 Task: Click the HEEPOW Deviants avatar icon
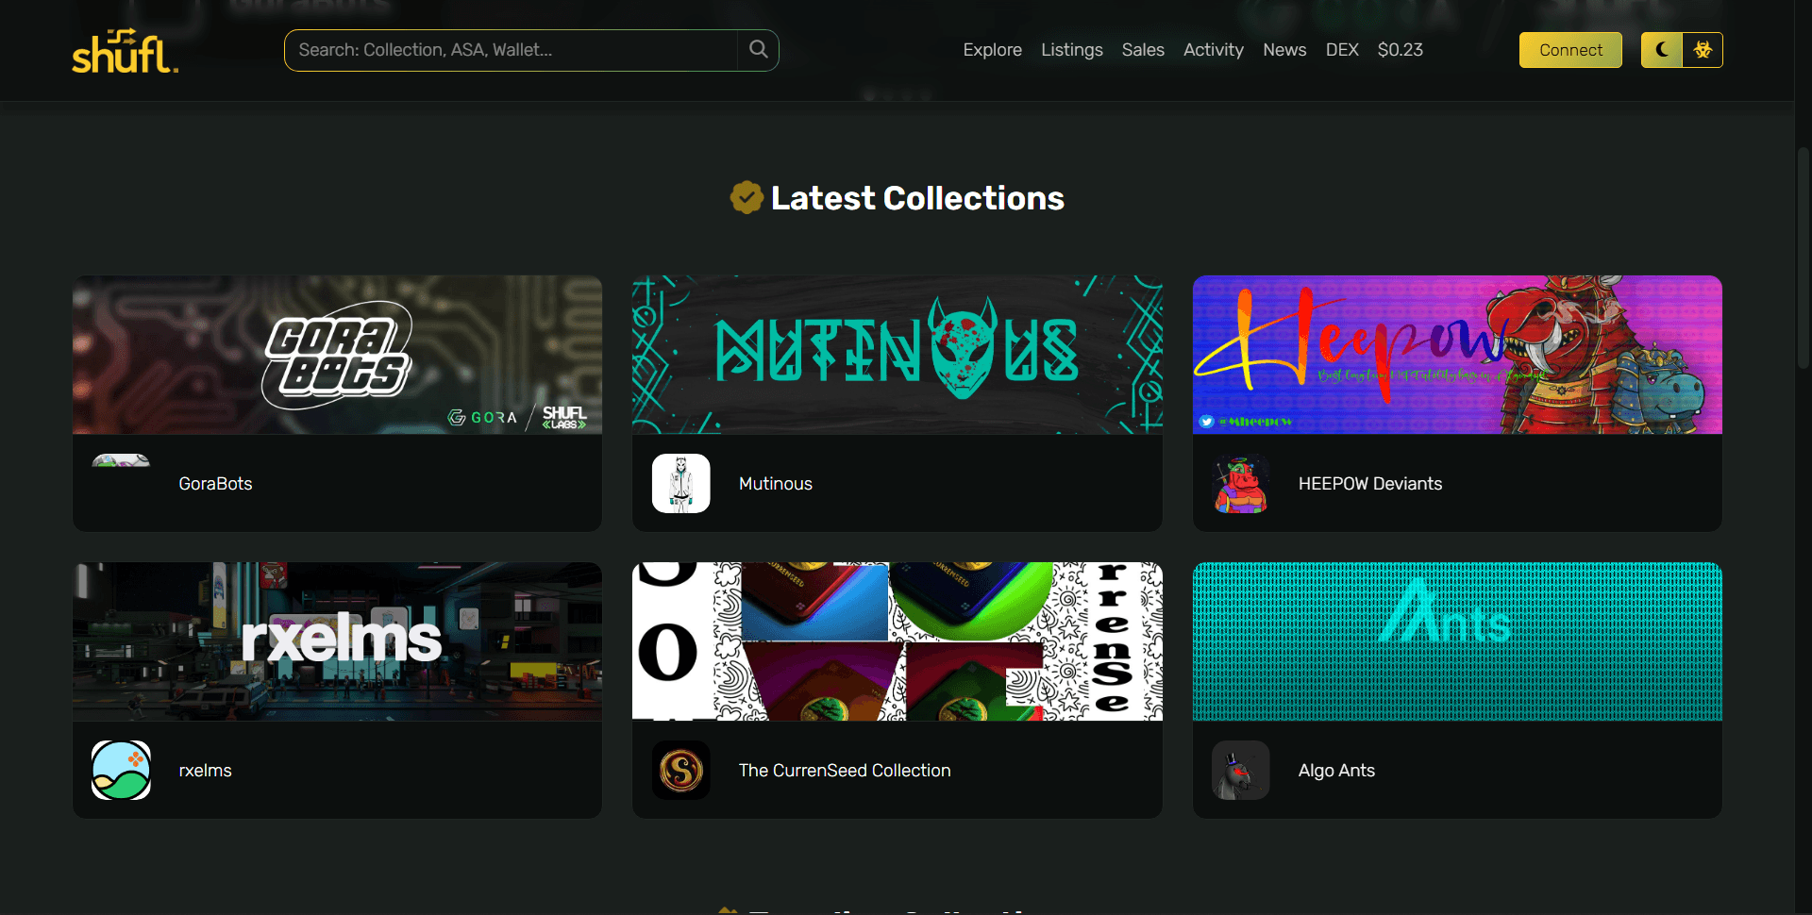(x=1240, y=484)
